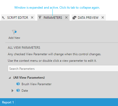The width and height of the screenshot is (118, 106).
Task: Focus the Search Parameters field
Action: coord(63,68)
